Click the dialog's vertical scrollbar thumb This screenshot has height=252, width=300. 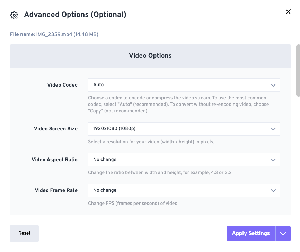(x=298, y=70)
